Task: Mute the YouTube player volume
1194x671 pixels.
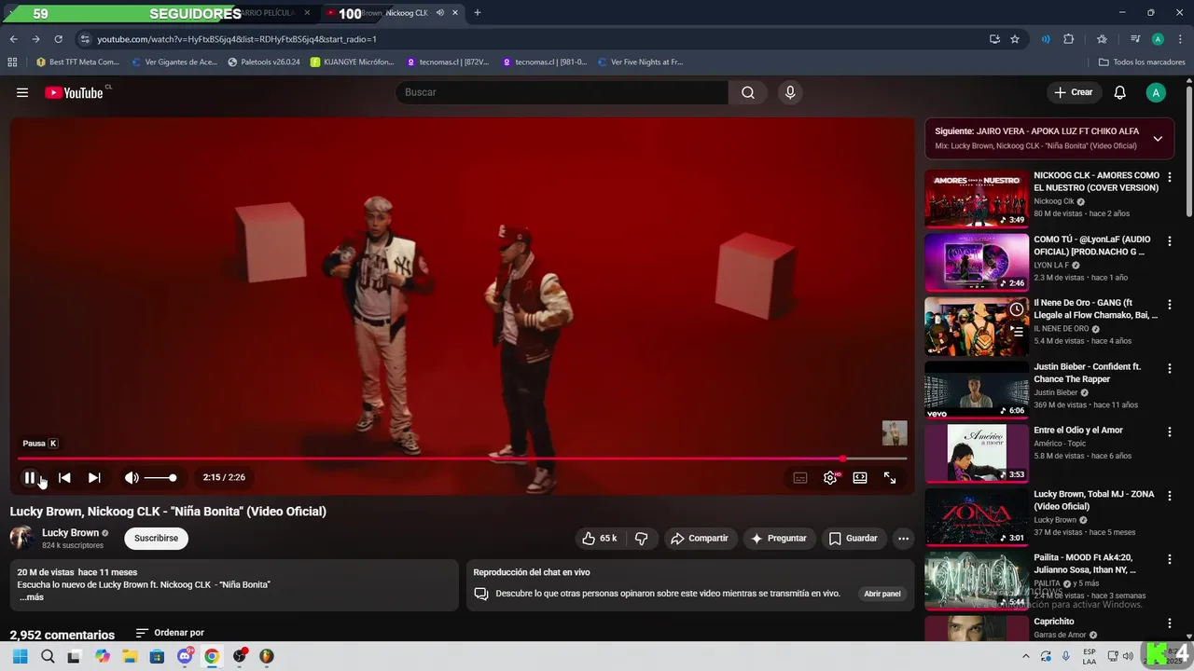Action: 132,477
